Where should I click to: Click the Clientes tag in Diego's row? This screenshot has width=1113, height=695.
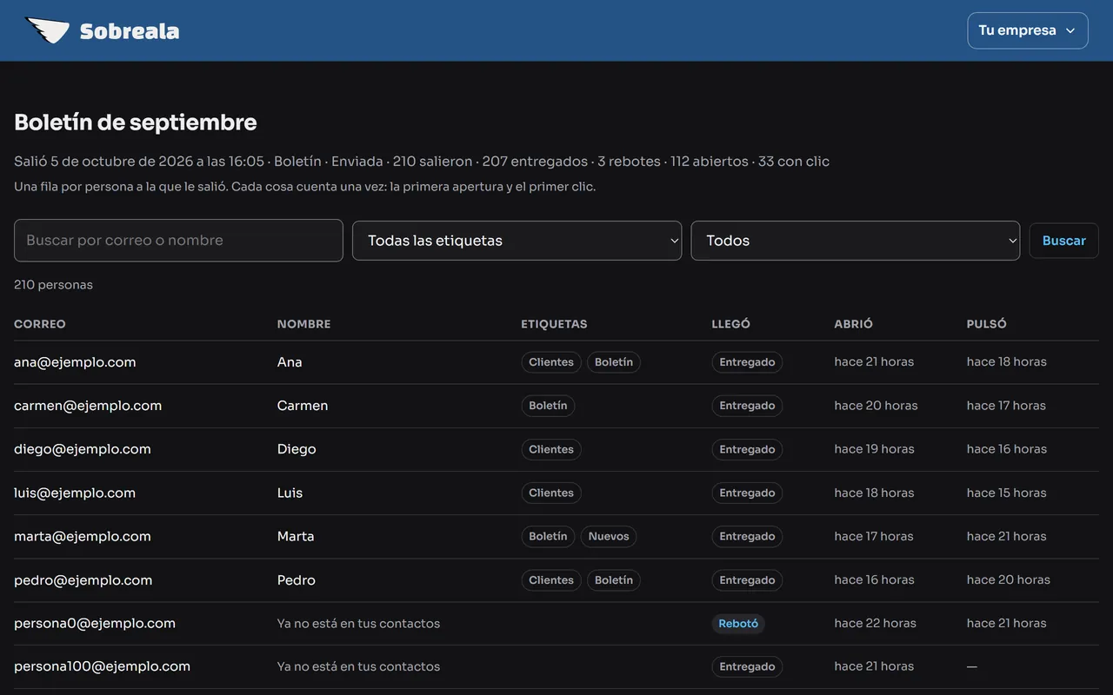pos(551,449)
